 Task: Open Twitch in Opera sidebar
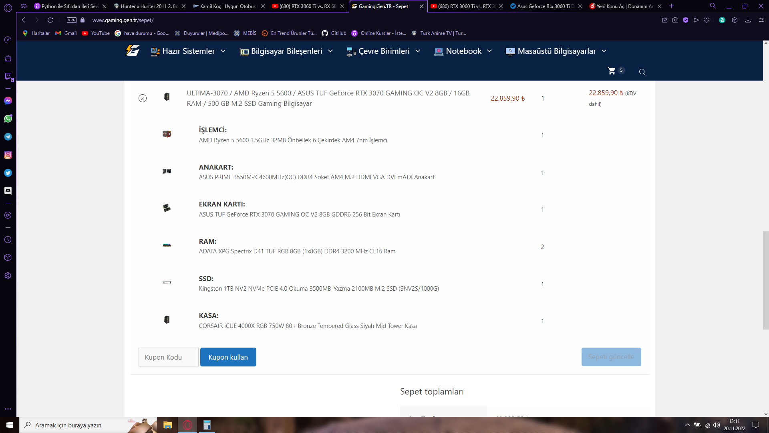pos(8,76)
